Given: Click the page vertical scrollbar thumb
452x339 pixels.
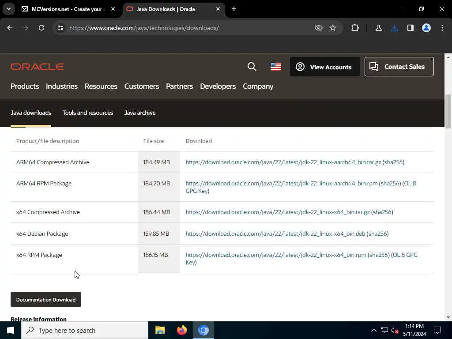Looking at the screenshot, I should [448, 111].
